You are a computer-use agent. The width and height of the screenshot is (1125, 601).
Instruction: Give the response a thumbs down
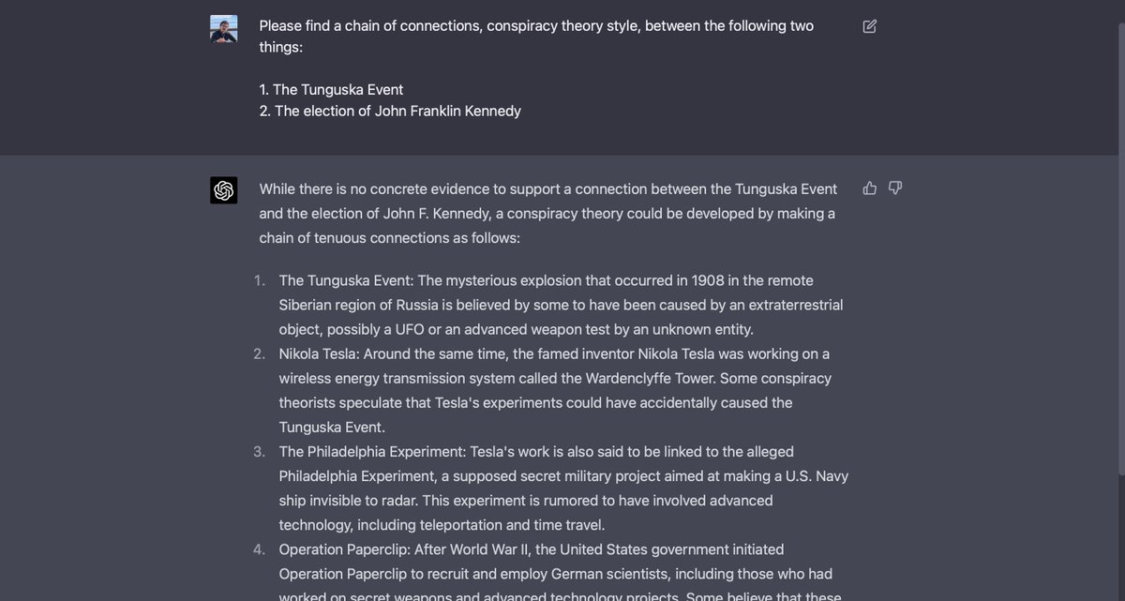[895, 188]
